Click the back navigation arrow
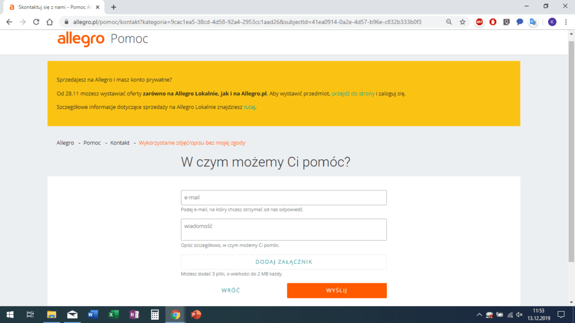 (x=9, y=22)
